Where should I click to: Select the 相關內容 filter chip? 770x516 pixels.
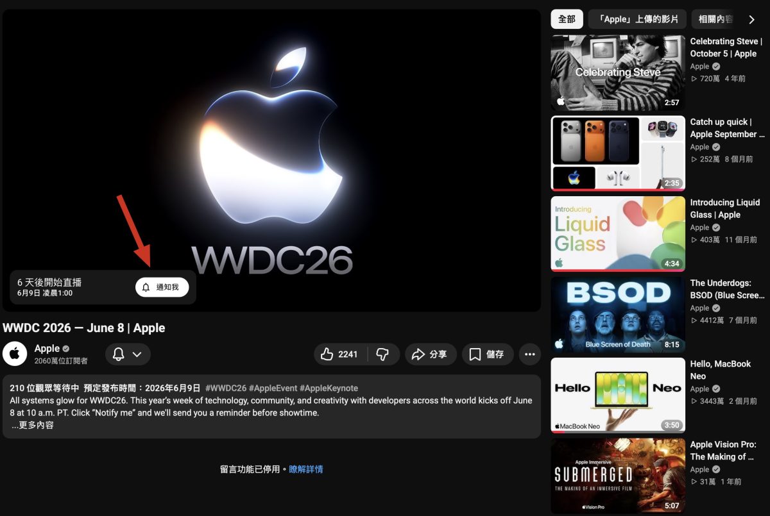click(x=714, y=19)
